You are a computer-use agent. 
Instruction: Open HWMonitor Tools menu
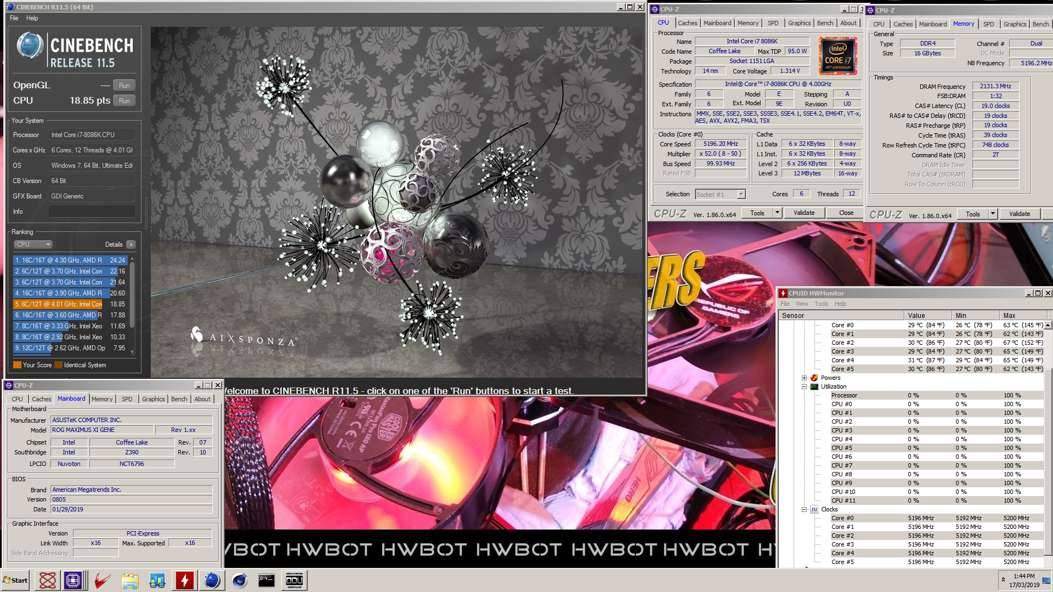821,304
